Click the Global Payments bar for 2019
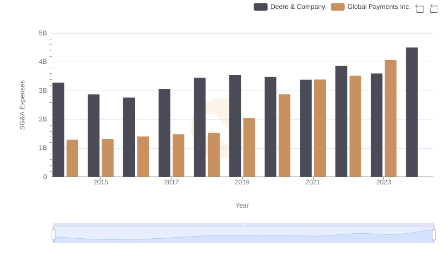 pyautogui.click(x=249, y=148)
